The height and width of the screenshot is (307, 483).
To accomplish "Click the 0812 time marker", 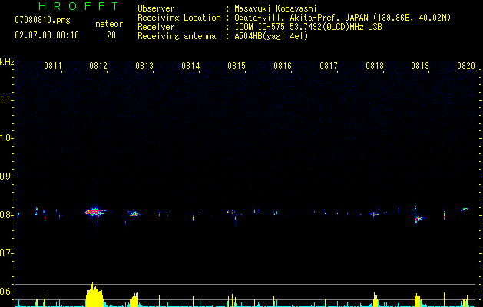I will tap(98, 65).
